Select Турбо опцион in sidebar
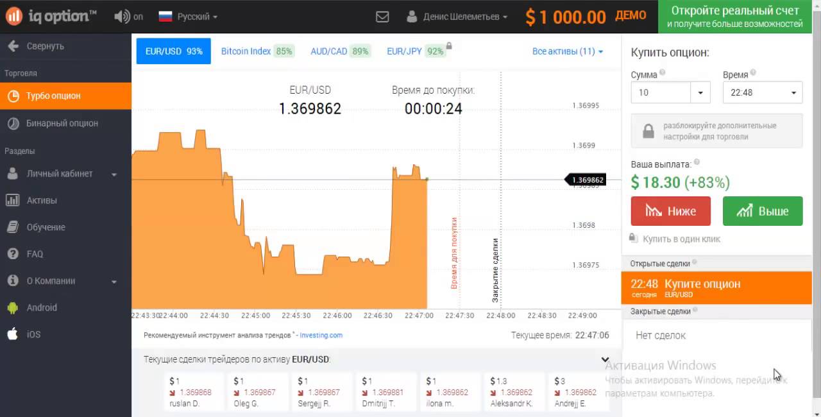821x417 pixels. [65, 96]
